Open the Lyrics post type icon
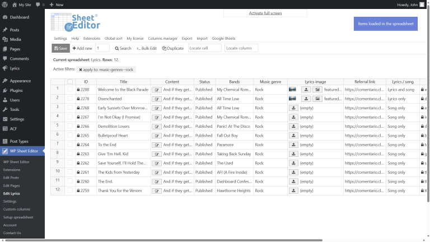Screen dimensions: 430x242 5,68
